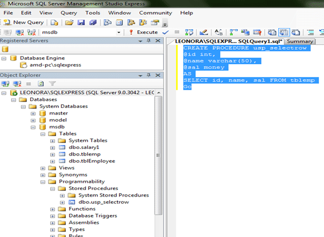Switch to the Summary tab

300,42
